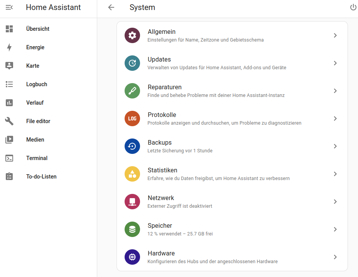Click the Logbuch list icon
The height and width of the screenshot is (277, 358).
point(9,84)
